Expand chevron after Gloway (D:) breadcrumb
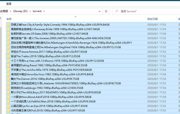180x114 pixels. tap(30, 11)
